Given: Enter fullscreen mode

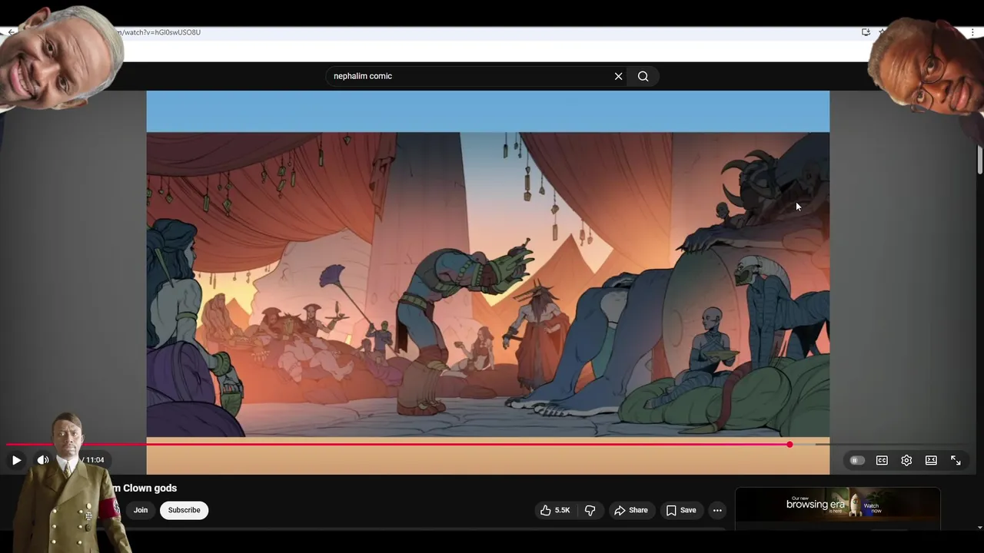Looking at the screenshot, I should (x=956, y=460).
